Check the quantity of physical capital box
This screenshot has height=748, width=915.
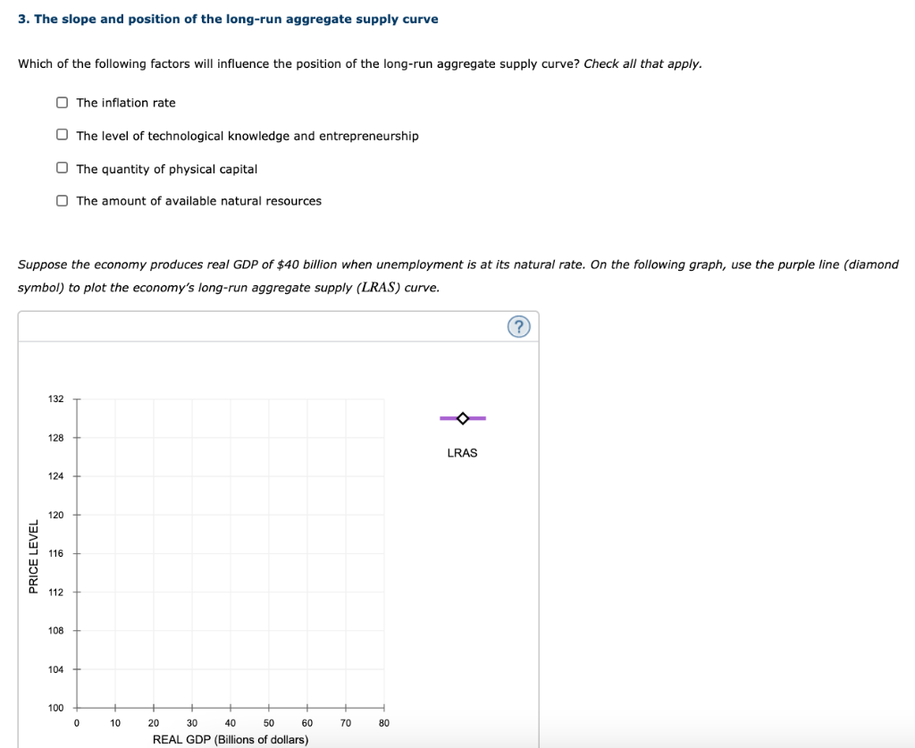62,167
